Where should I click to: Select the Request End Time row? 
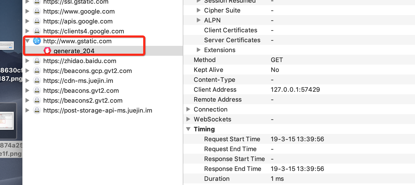tap(299, 149)
